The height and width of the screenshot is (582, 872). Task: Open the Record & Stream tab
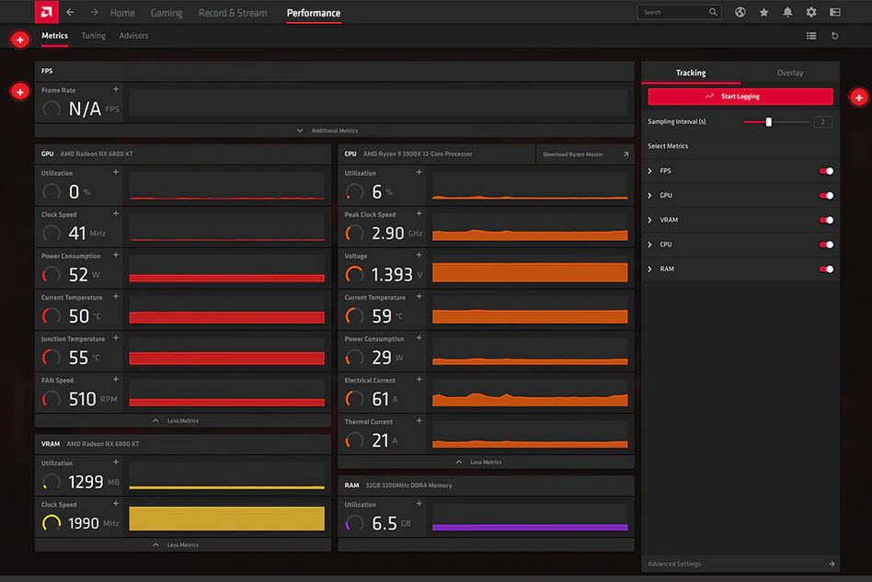tap(233, 13)
